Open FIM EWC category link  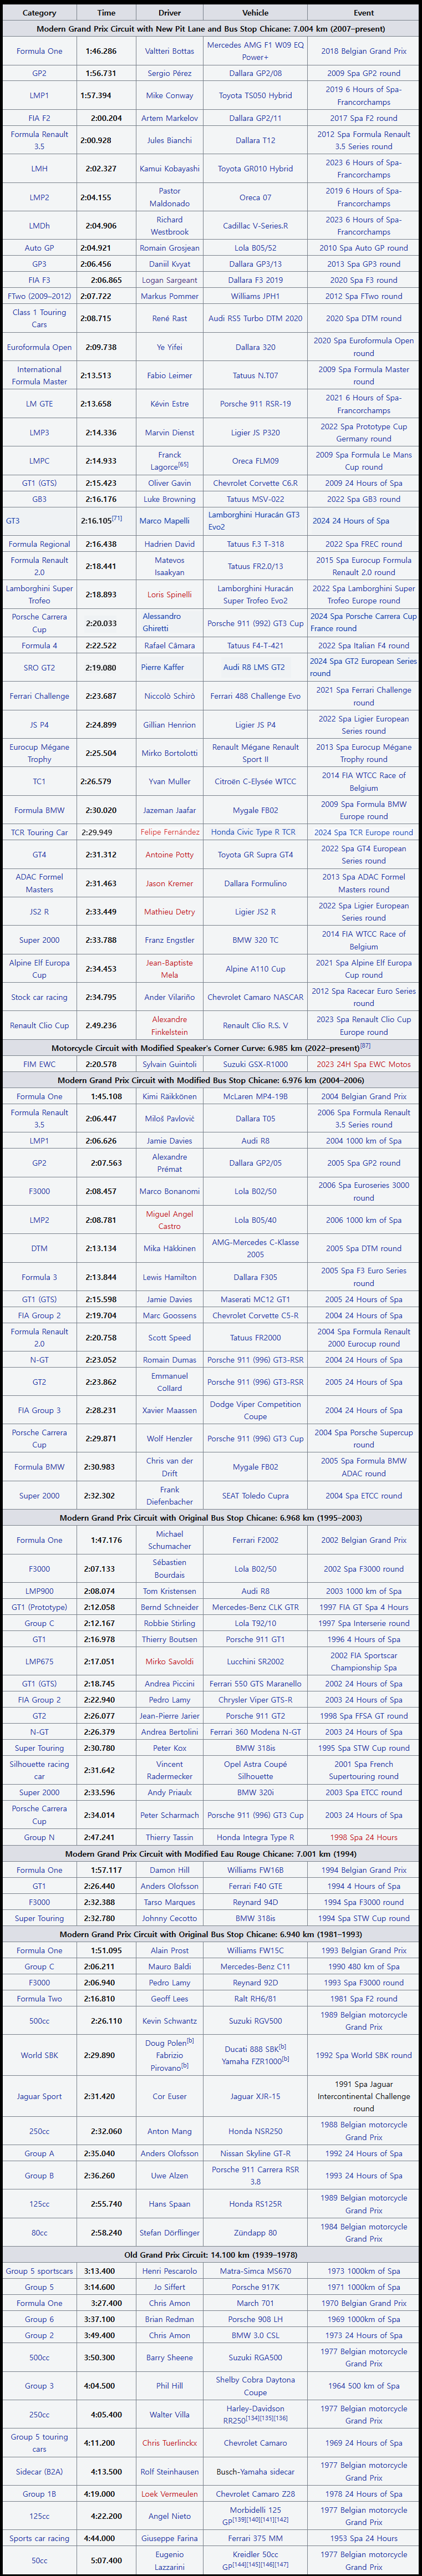pos(39,1065)
